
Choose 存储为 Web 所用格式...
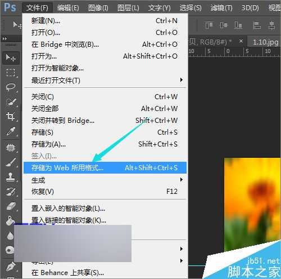(x=105, y=167)
